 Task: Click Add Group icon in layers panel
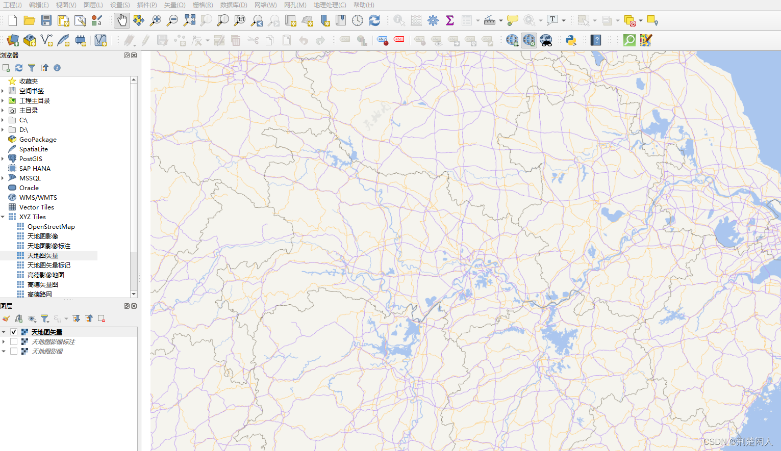click(x=19, y=319)
